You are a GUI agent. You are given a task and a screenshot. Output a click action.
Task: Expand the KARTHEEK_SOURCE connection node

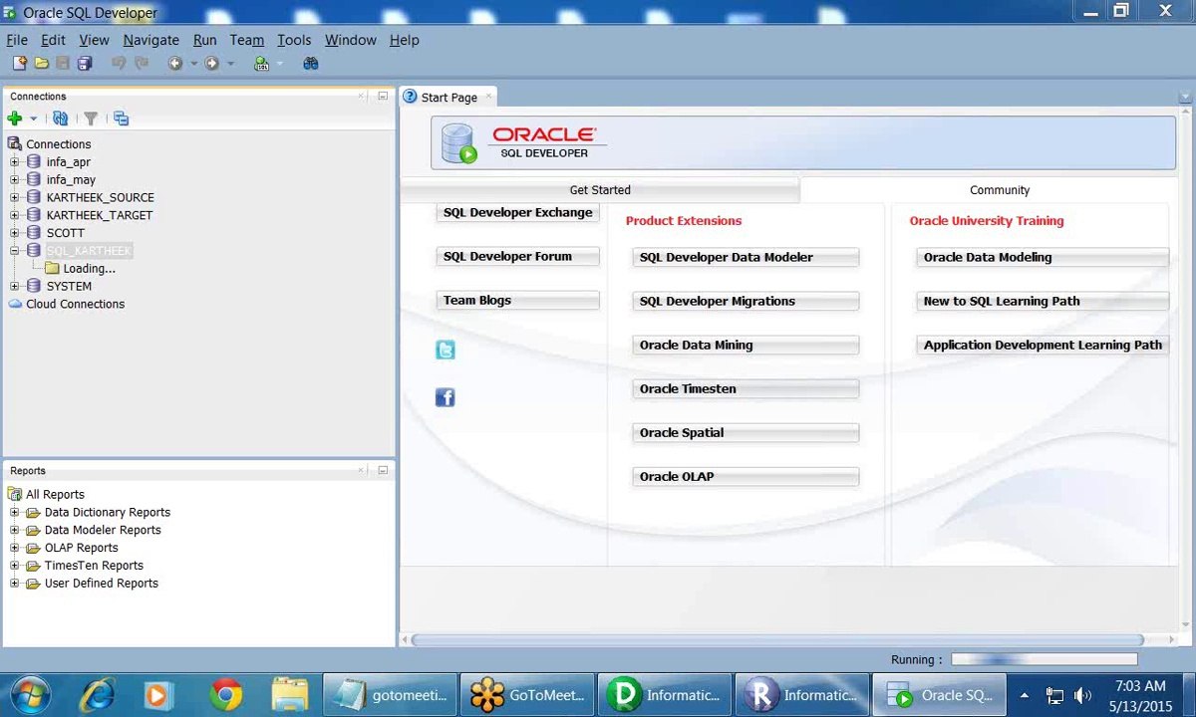click(x=15, y=197)
